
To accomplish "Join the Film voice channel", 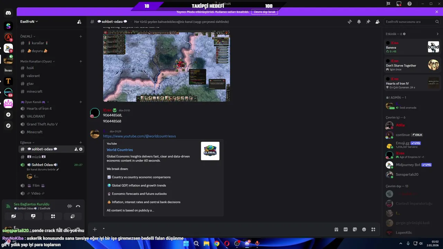I will pyautogui.click(x=51, y=185).
